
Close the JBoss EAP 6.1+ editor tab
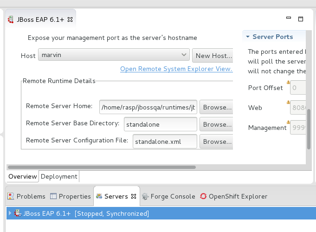(70, 19)
